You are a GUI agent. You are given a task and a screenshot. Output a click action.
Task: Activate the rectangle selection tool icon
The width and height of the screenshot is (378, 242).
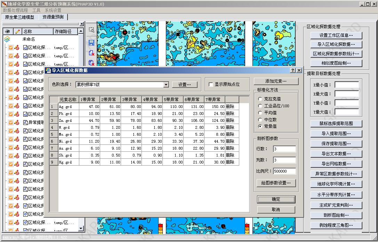point(91,30)
